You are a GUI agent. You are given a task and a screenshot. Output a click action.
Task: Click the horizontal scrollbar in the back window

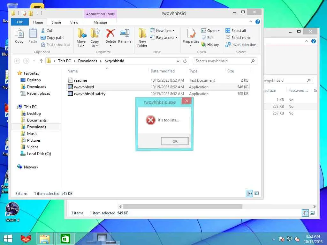click(x=183, y=206)
